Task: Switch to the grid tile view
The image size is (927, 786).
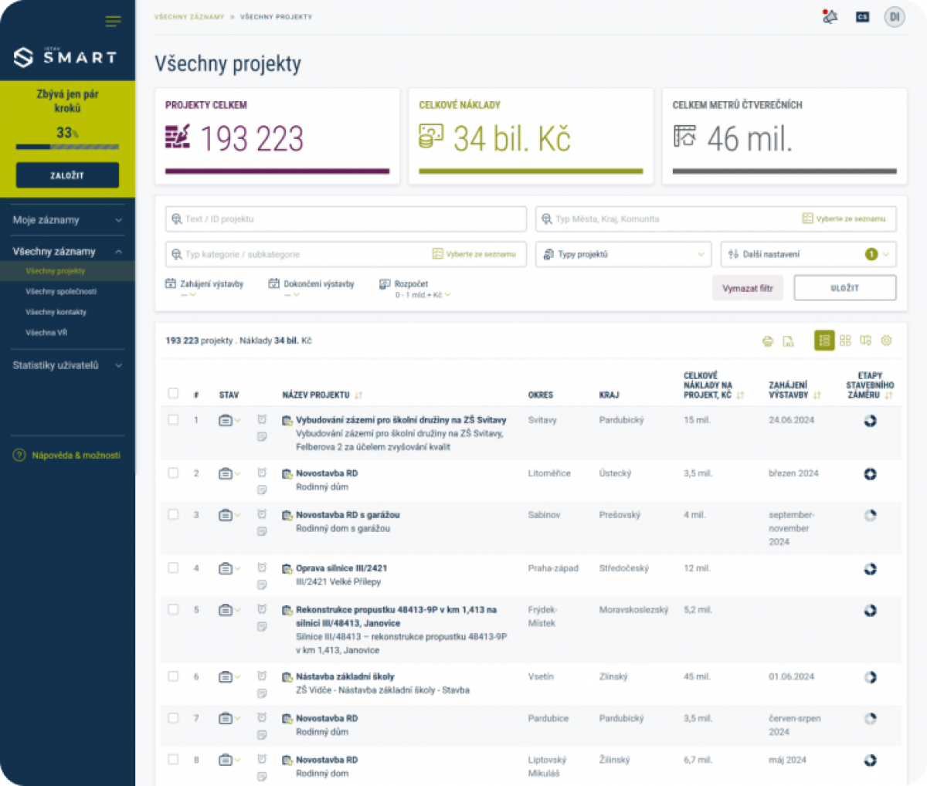Action: (x=845, y=340)
